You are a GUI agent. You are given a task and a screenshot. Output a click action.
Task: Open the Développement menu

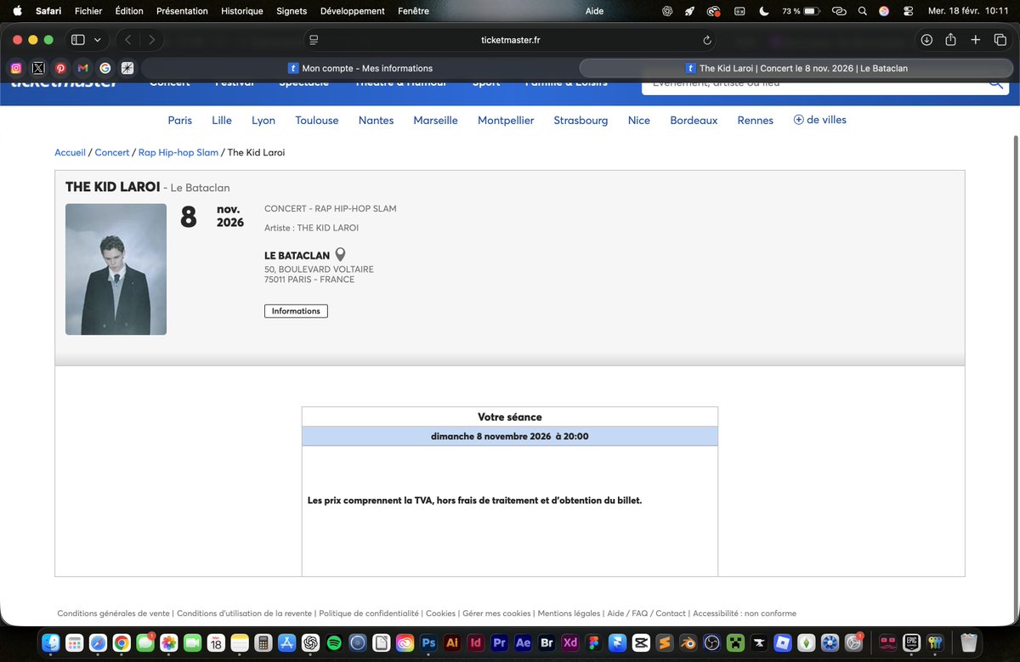(353, 11)
